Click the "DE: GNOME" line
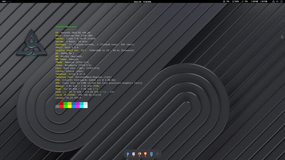Viewport: 285px width, 160px height. point(65,53)
